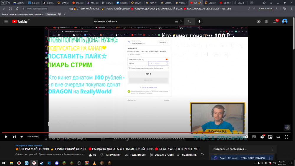The height and width of the screenshot is (166, 295).
Task: Go back in the browser
Action: point(4,9)
